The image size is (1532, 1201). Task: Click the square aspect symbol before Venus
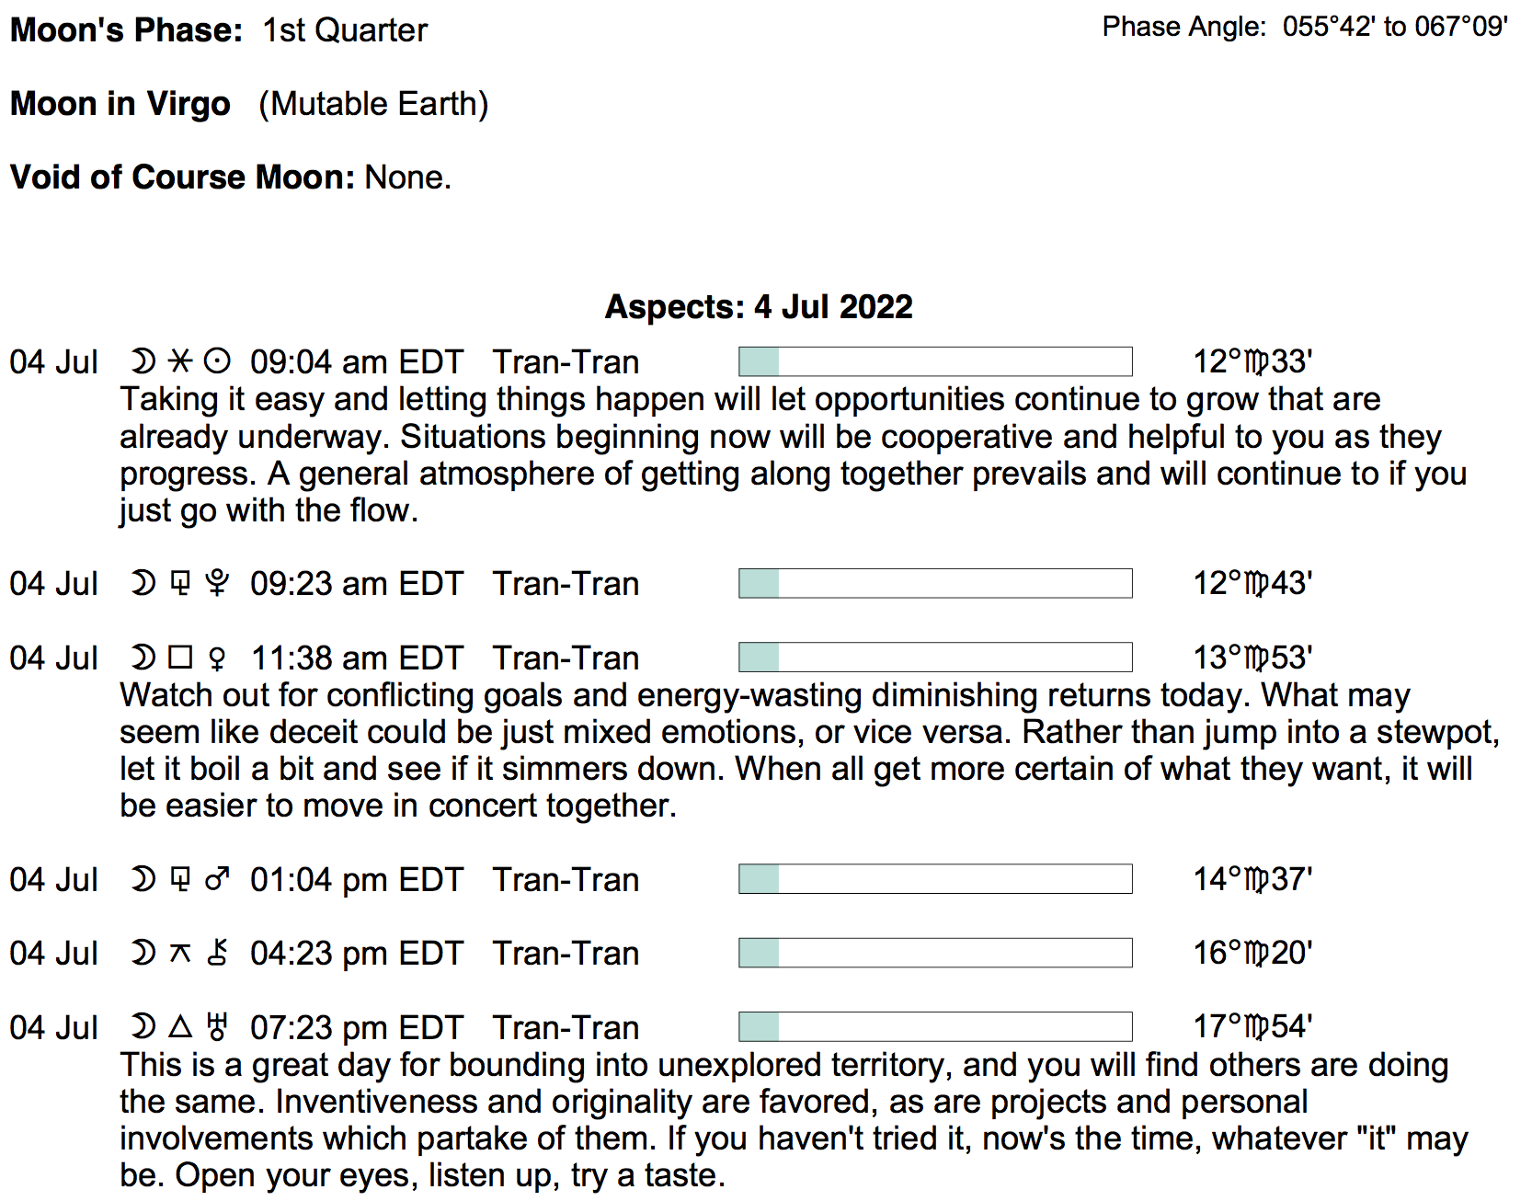180,658
